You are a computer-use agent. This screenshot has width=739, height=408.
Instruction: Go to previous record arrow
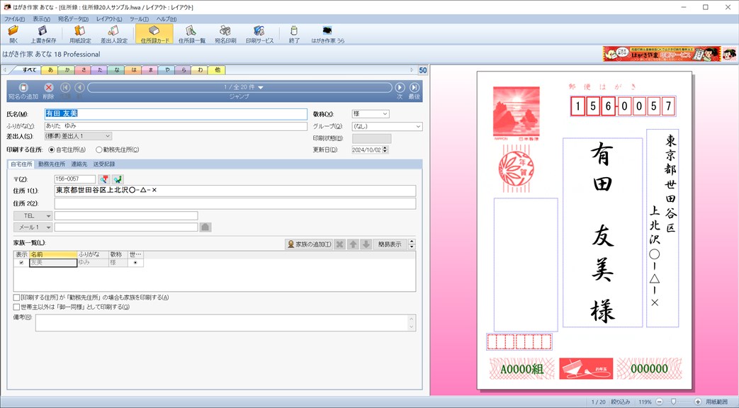pos(79,88)
